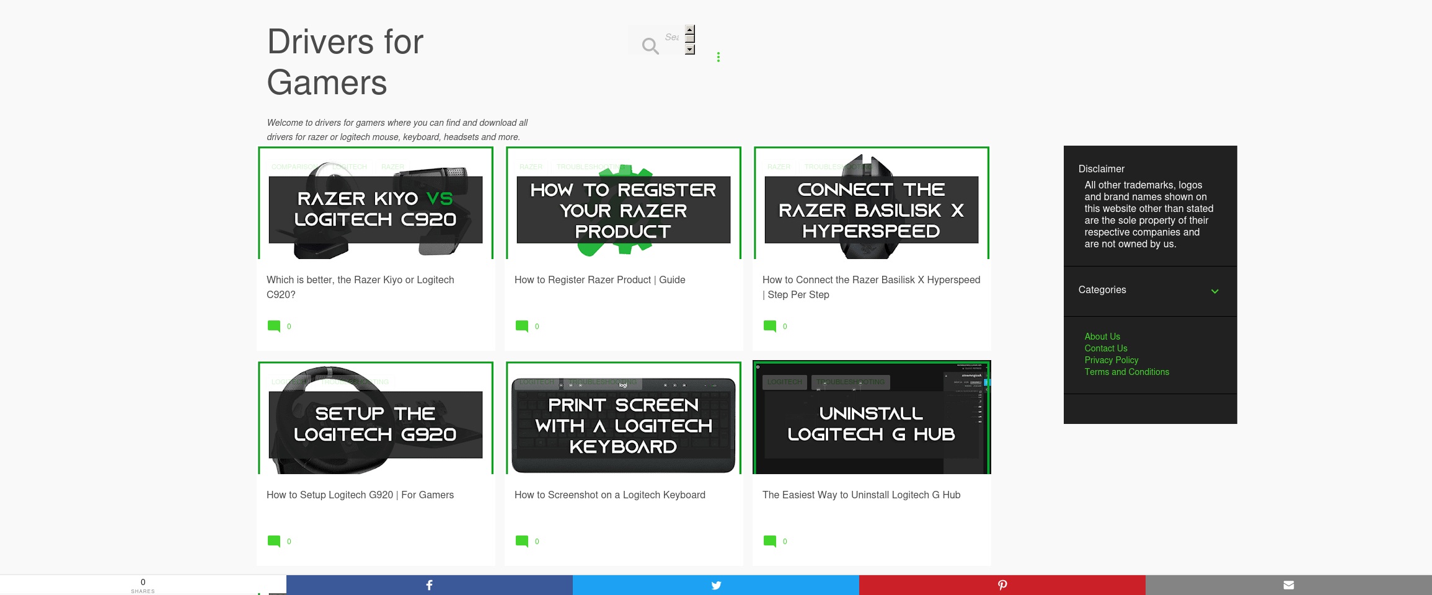This screenshot has width=1432, height=595.
Task: Open 'How to Setup Logitech G920' article
Action: (x=360, y=495)
